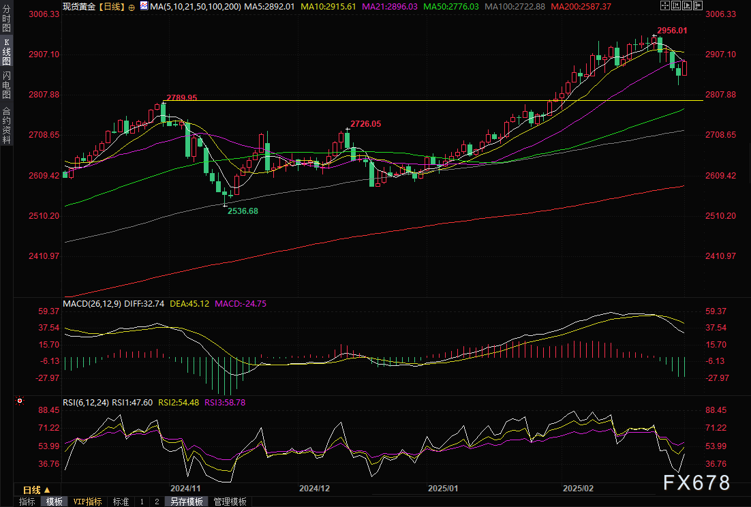Image resolution: width=751 pixels, height=507 pixels.
Task: Switch to K线图 view in left sidebar
Action: pos(7,52)
